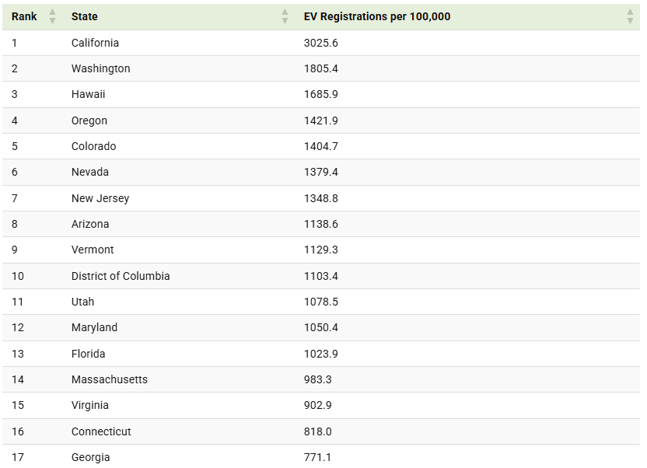Click rank number 17 beside Georgia
This screenshot has width=647, height=468.
point(18,457)
